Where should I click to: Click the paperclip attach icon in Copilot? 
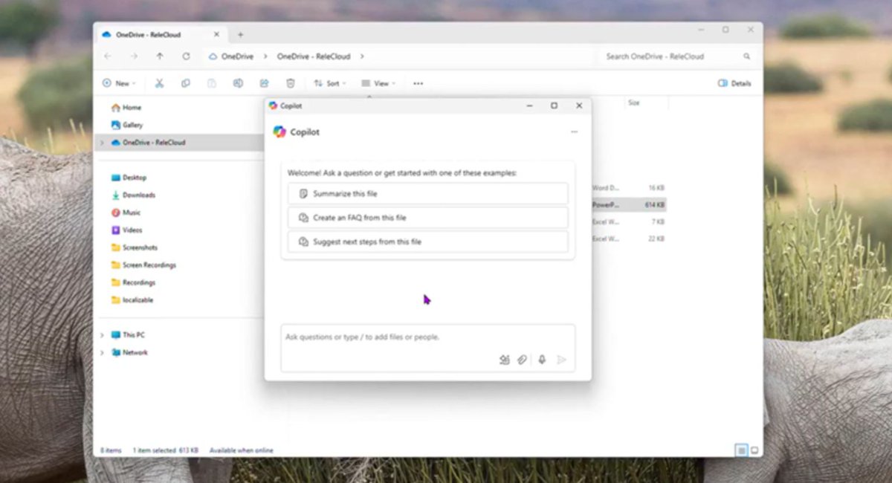(x=523, y=360)
